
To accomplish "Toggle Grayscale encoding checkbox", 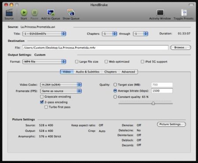I will pos(42,96).
